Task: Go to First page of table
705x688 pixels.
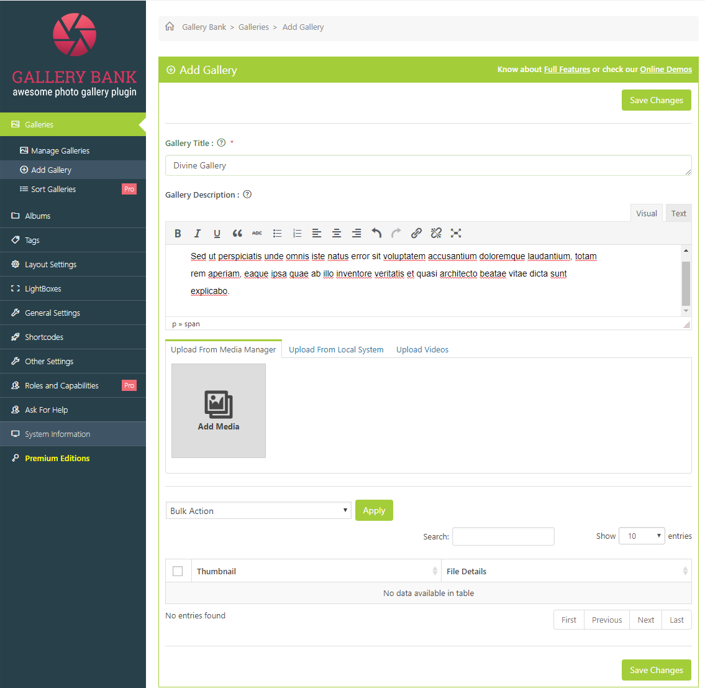Action: click(569, 620)
